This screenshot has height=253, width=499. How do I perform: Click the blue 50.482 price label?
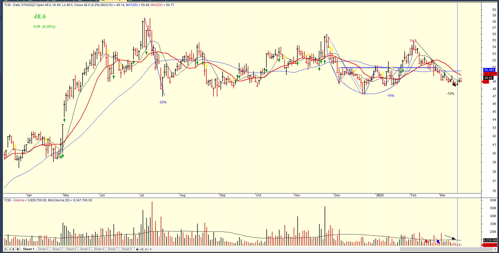[489, 70]
